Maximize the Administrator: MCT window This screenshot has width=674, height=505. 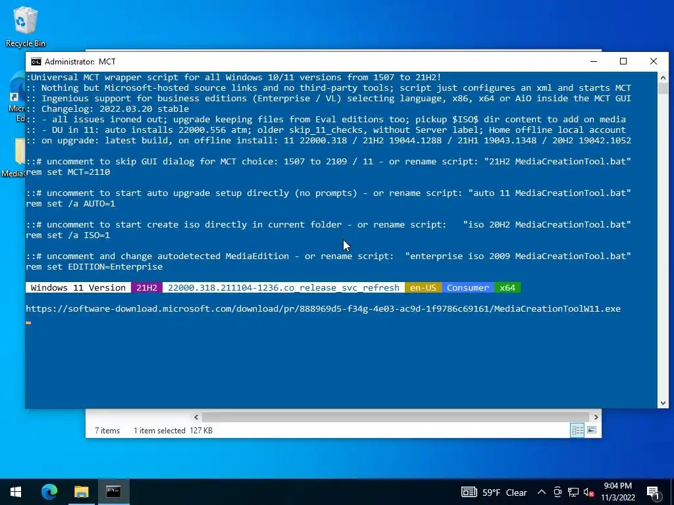click(x=623, y=61)
